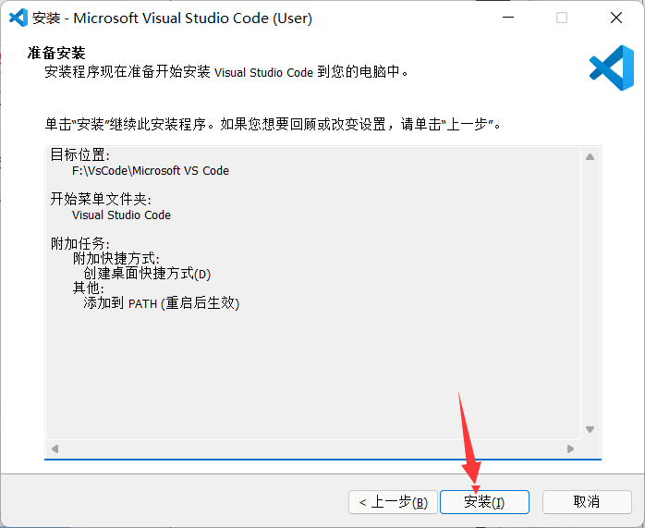645x528 pixels.
Task: Click the VS Code icon in title bar
Action: point(18,18)
